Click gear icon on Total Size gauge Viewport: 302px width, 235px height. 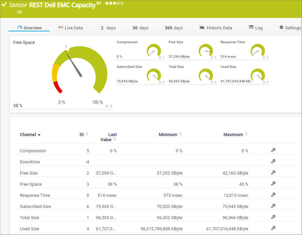coord(212,82)
